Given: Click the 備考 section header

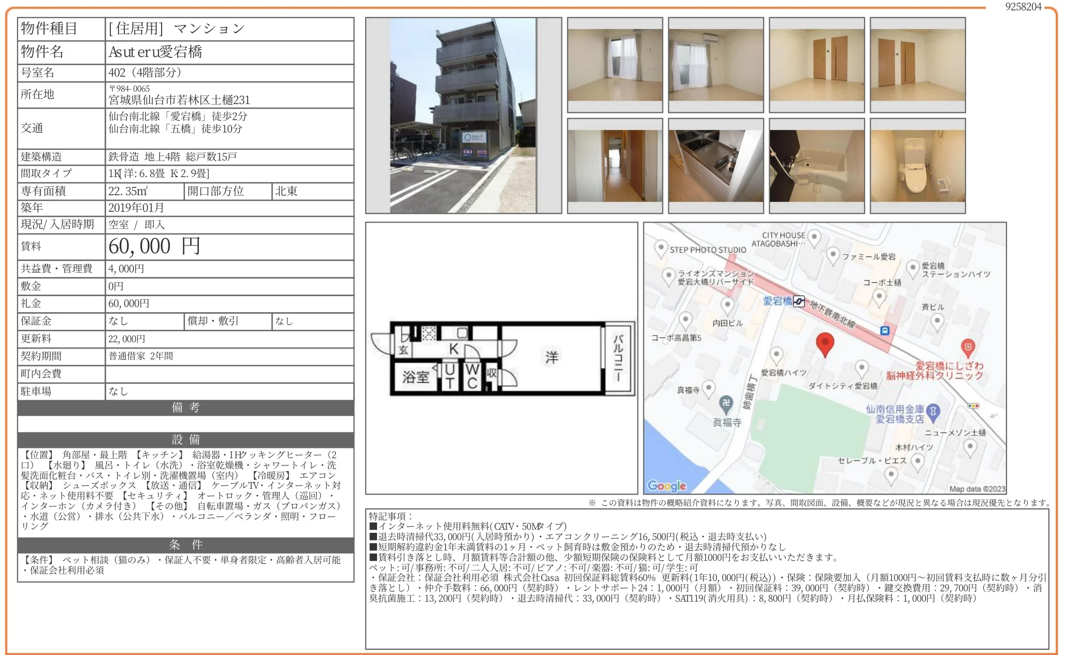Looking at the screenshot, I should 186,407.
